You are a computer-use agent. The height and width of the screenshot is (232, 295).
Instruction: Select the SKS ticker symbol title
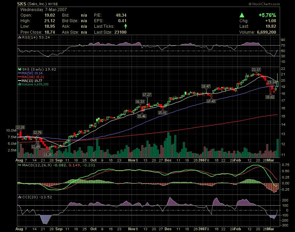[22, 4]
